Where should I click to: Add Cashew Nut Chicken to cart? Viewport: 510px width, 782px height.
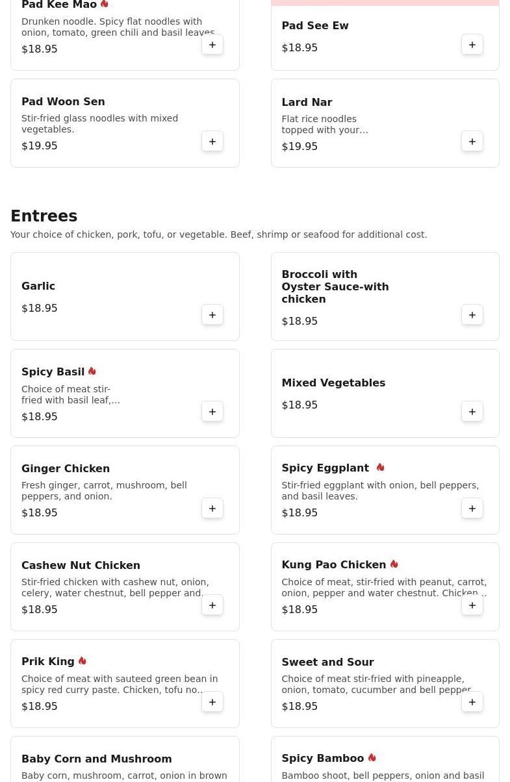(212, 605)
